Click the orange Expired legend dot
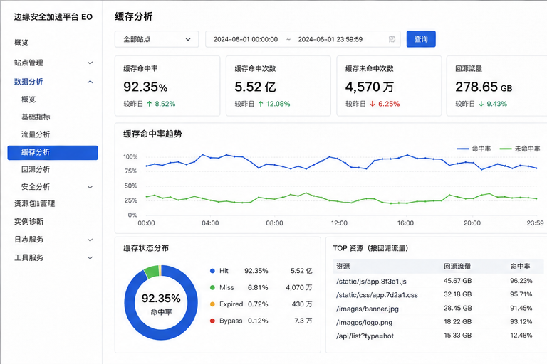This screenshot has width=547, height=364. pyautogui.click(x=212, y=304)
